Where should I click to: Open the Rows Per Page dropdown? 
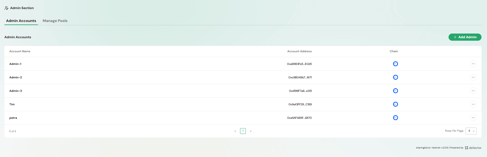tap(471, 131)
